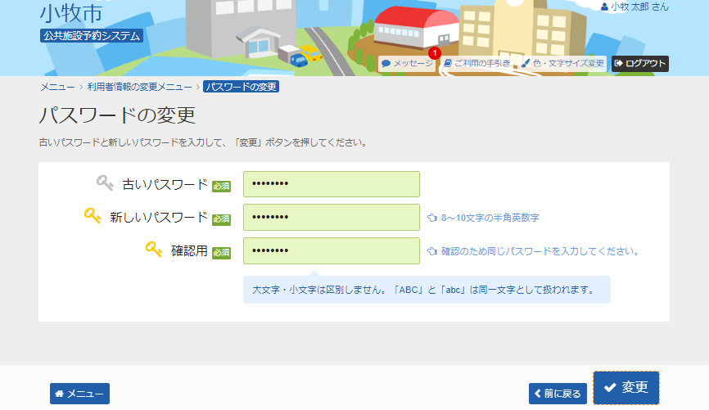
Task: Click the message speech bubble icon
Action: click(386, 63)
